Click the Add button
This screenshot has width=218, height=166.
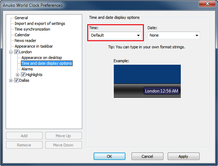coord(24,136)
